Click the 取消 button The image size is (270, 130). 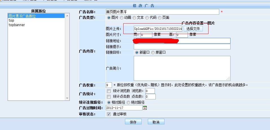click(156, 122)
